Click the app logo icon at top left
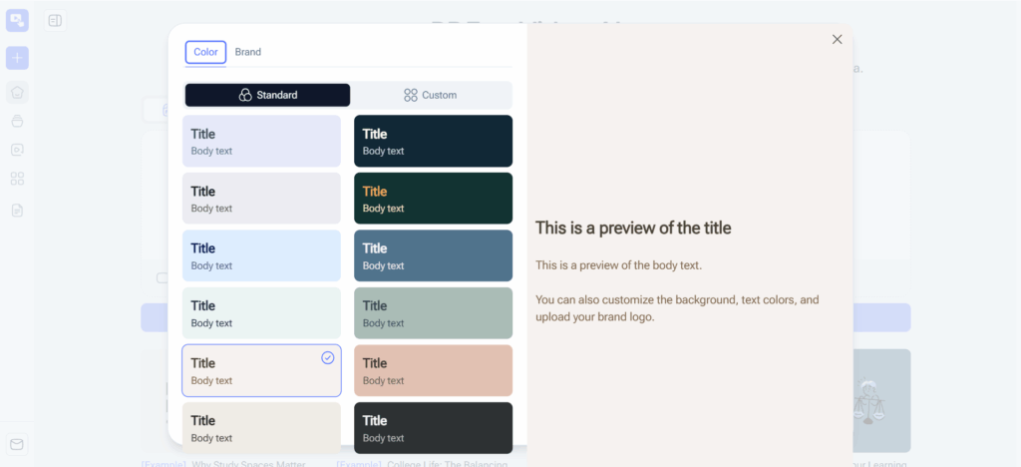Screen dimensions: 1021x467 pyautogui.click(x=17, y=20)
